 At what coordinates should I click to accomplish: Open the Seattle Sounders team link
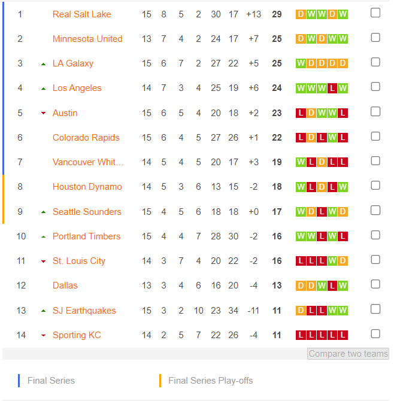pos(87,212)
